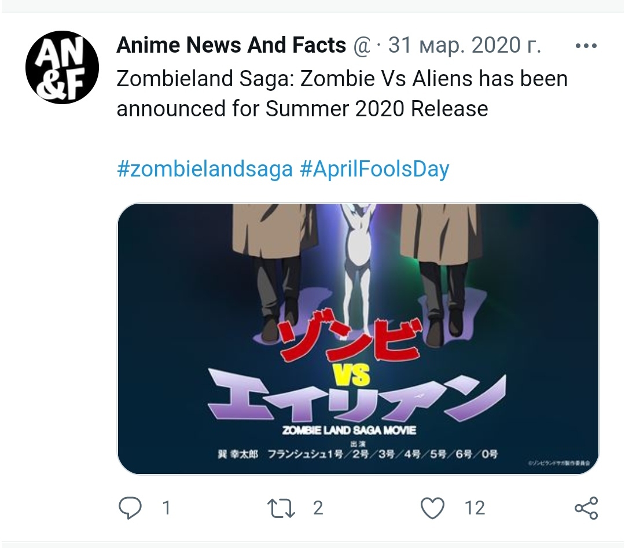Viewport: 625px width, 548px height.
Task: Open the #zombielandsaga hashtag
Action: tap(205, 169)
